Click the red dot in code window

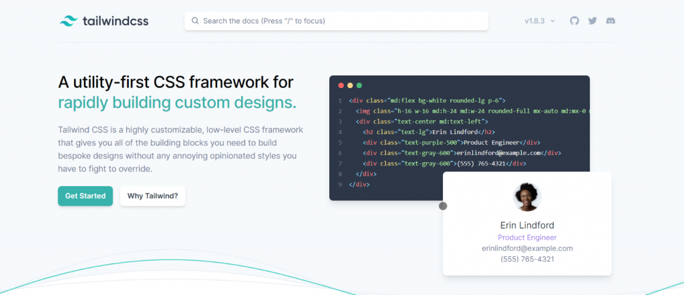pyautogui.click(x=341, y=85)
